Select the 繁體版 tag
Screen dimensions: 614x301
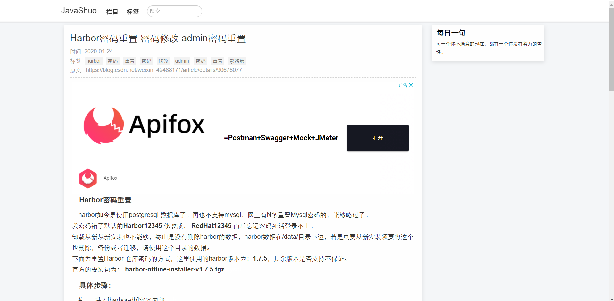coord(237,61)
